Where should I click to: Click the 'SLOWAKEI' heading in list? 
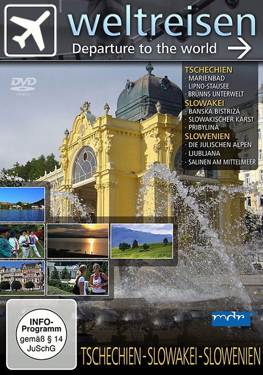pos(204,103)
